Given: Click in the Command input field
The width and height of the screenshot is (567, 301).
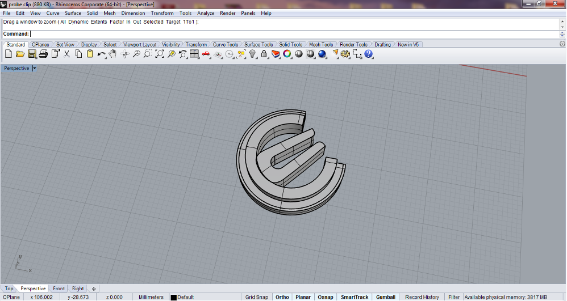Looking at the screenshot, I should 295,34.
